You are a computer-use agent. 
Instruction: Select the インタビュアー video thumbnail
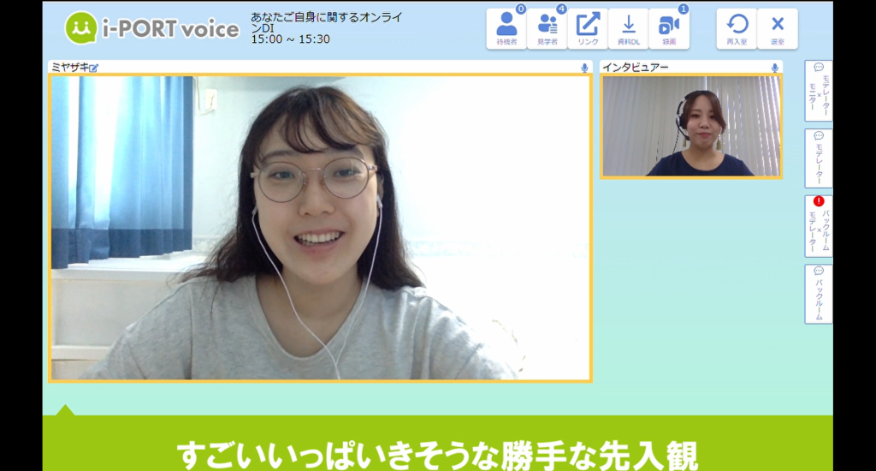pyautogui.click(x=691, y=126)
